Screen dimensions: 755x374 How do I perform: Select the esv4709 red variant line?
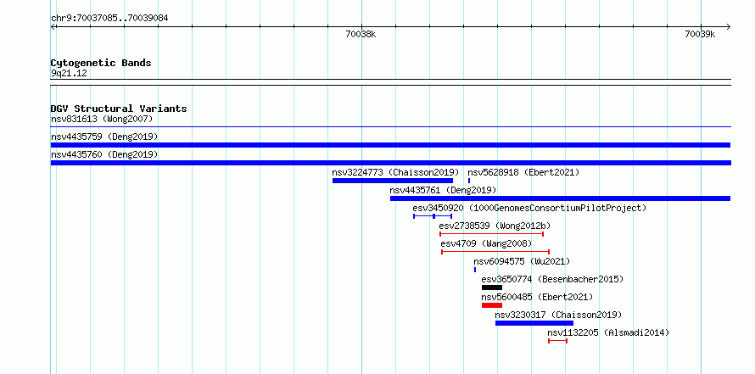click(495, 252)
